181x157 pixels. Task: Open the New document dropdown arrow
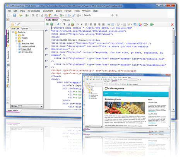[11, 15]
